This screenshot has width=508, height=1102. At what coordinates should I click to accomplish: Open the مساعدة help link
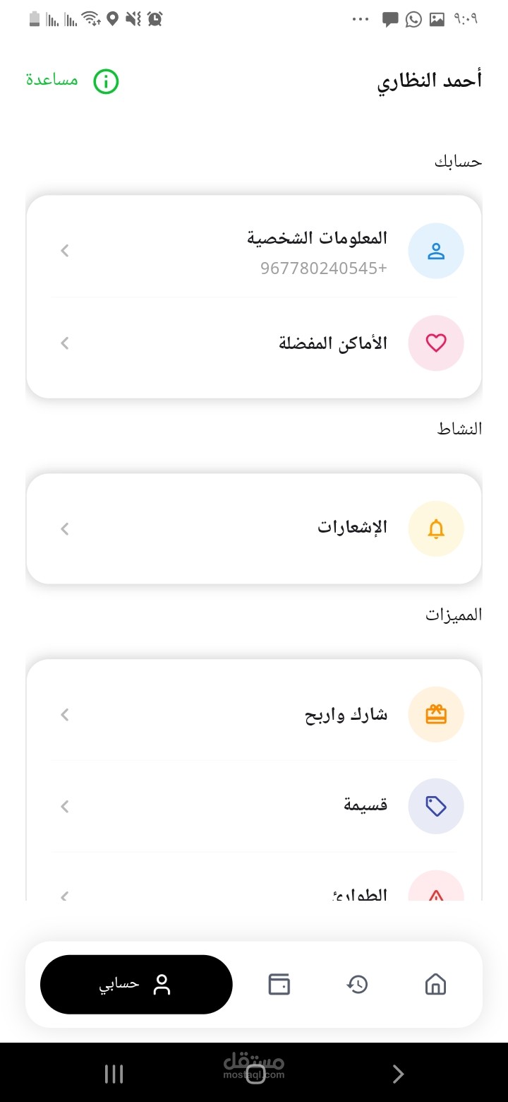52,80
